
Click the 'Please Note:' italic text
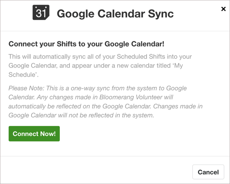26,88
